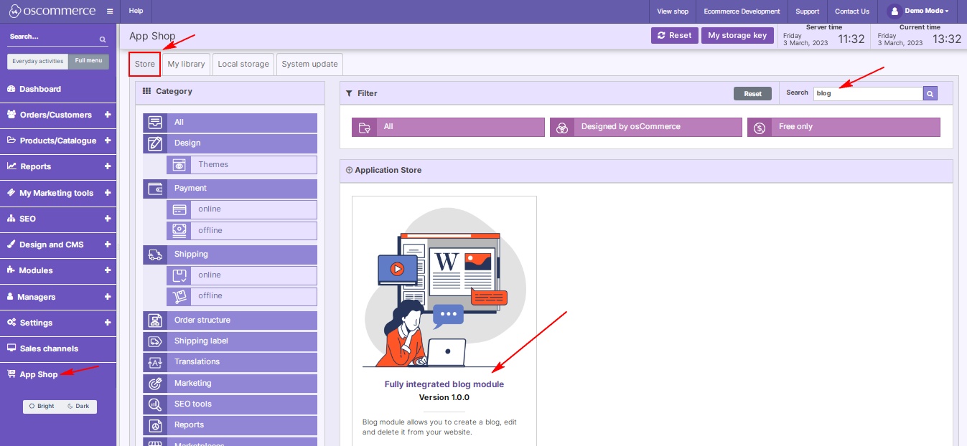The height and width of the screenshot is (446, 967).
Task: Click the magnifier icon in the sidebar search
Action: [x=103, y=39]
